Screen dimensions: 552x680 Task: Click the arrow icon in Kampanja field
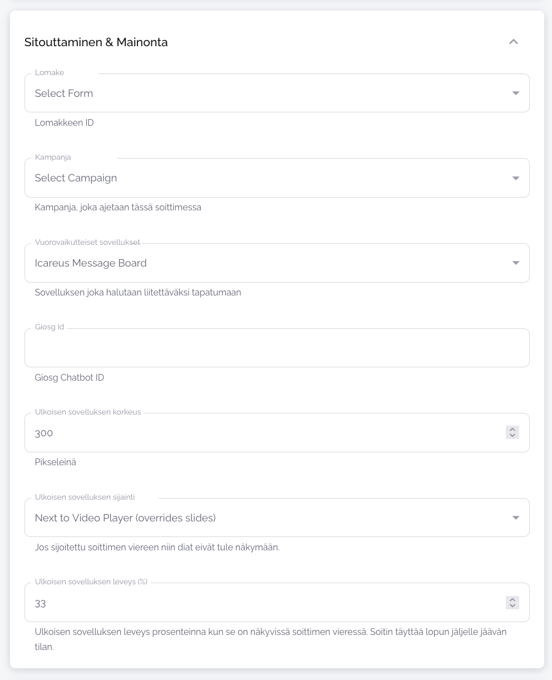pos(516,178)
